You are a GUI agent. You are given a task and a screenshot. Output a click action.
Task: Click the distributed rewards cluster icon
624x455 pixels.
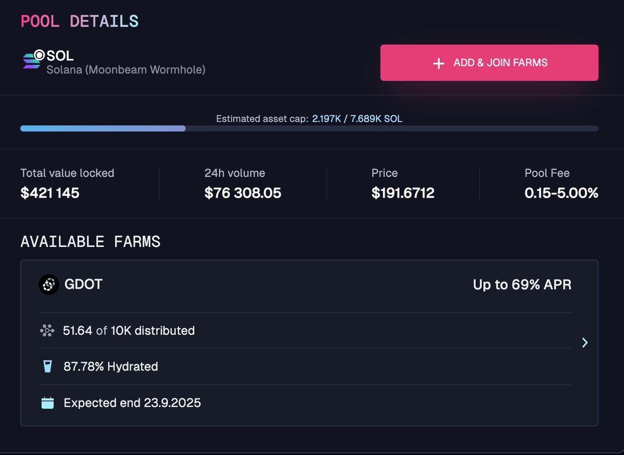47,331
